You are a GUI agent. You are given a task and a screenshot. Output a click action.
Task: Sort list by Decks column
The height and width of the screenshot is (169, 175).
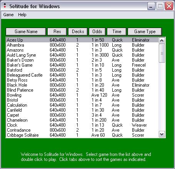(x=78, y=32)
